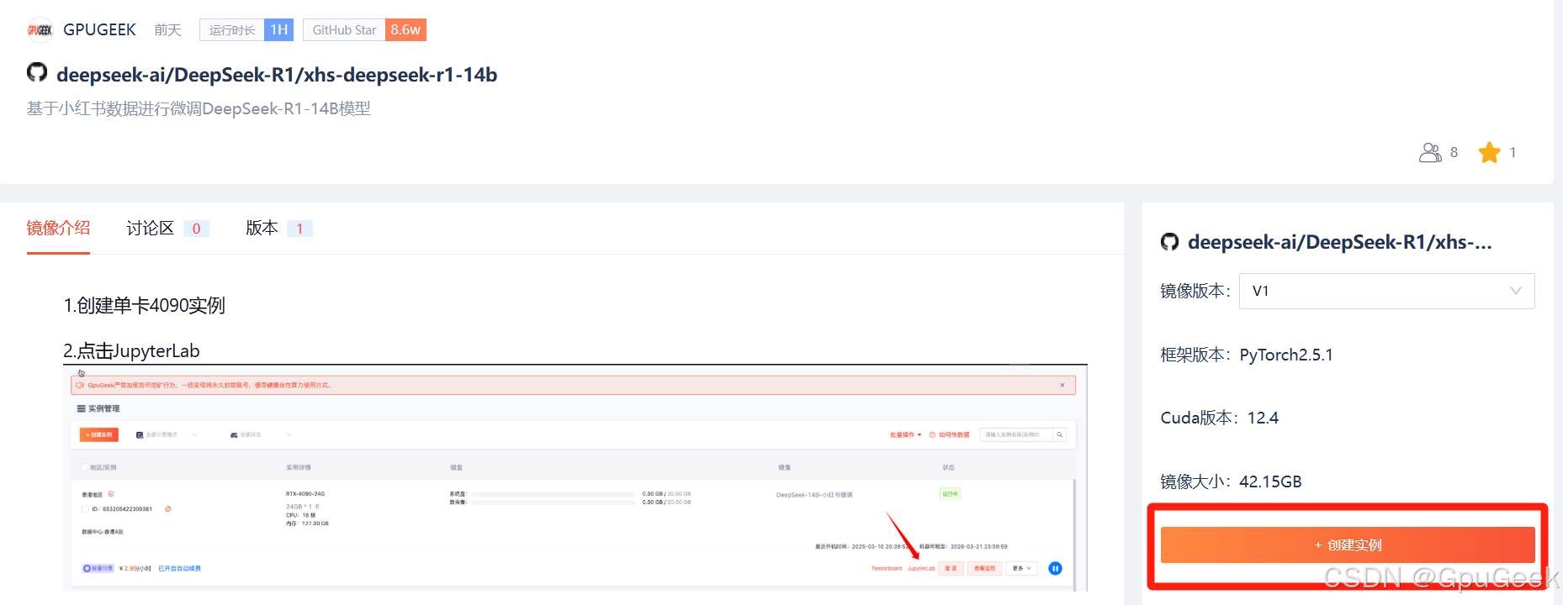This screenshot has height=605, width=1563.
Task: Click the 登录 button in tutorial screenshot
Action: click(x=951, y=568)
